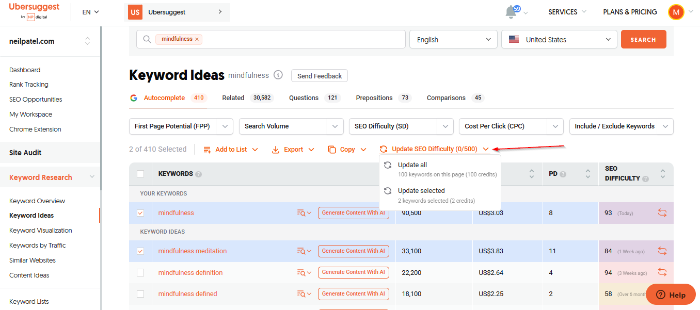Open the Search Volume filter
Viewport: 700px width, 310px height.
click(291, 126)
